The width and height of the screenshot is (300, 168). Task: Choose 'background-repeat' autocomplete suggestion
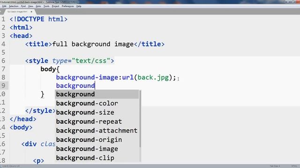(97, 121)
